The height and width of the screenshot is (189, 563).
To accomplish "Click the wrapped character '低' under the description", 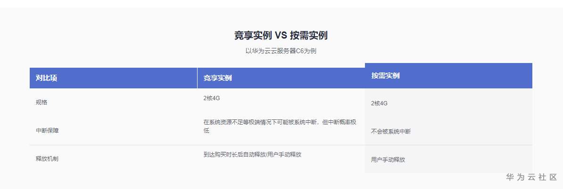I will (206, 131).
